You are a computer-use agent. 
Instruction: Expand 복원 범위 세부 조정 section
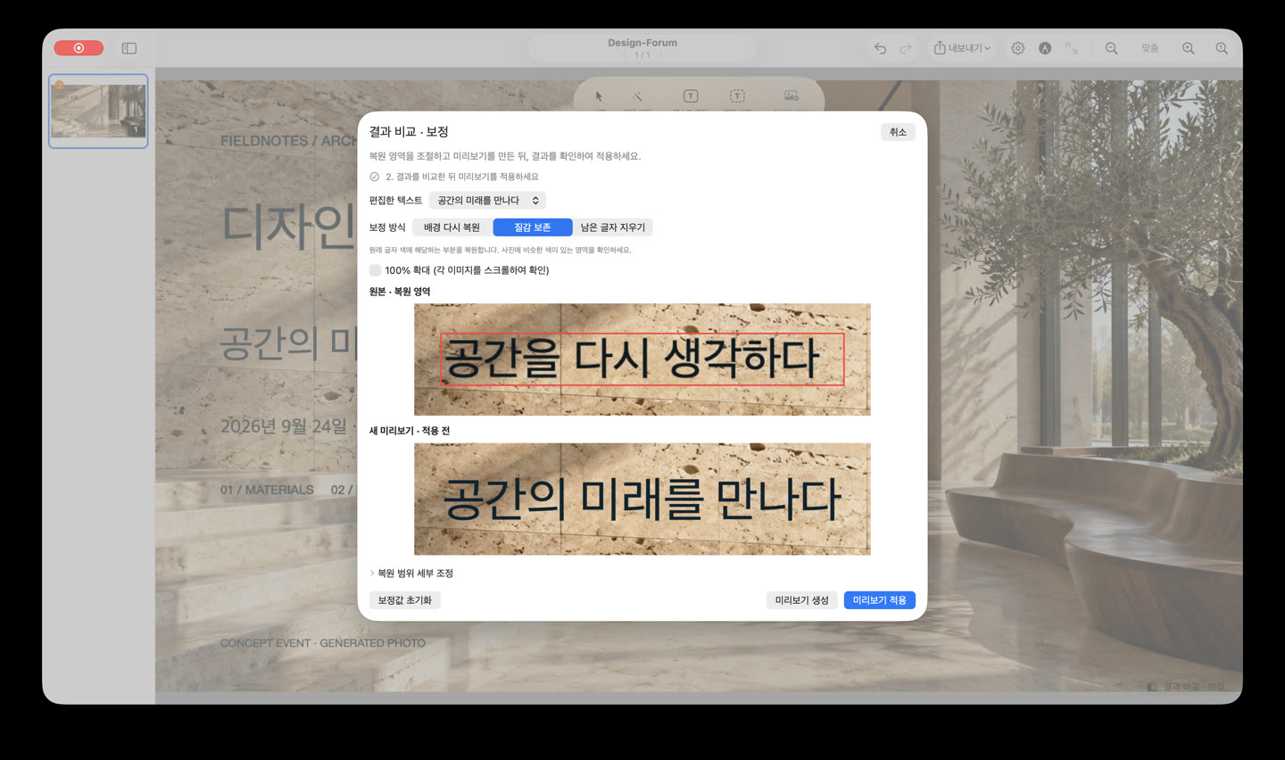point(411,574)
